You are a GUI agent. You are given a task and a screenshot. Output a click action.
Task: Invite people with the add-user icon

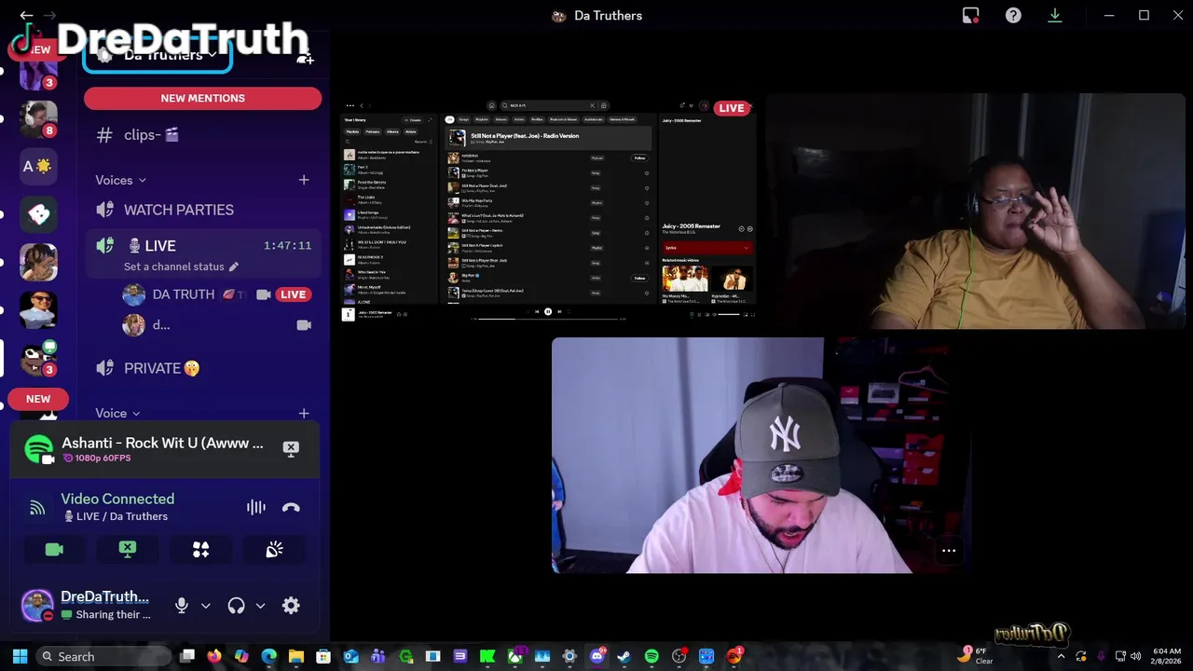305,57
